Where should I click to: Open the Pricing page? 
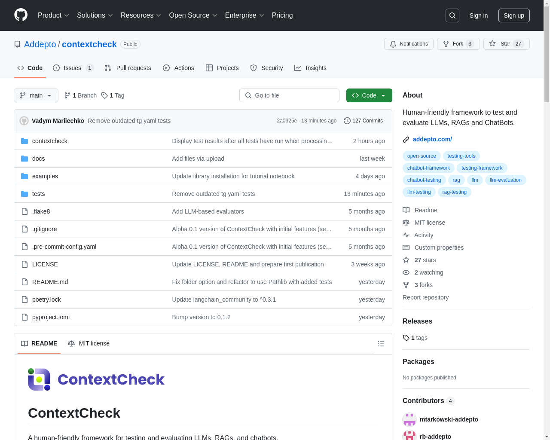[x=282, y=15]
